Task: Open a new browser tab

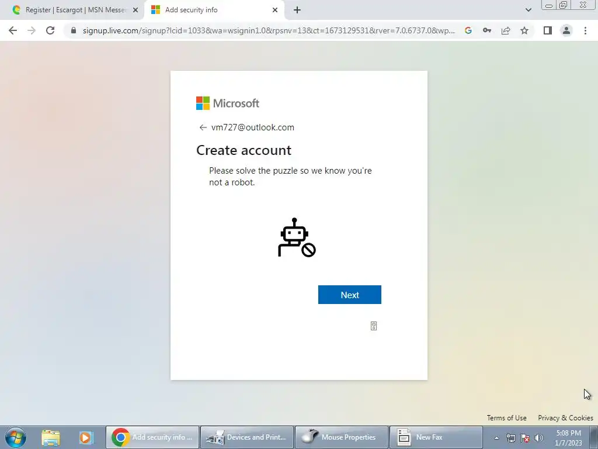Action: [x=297, y=10]
